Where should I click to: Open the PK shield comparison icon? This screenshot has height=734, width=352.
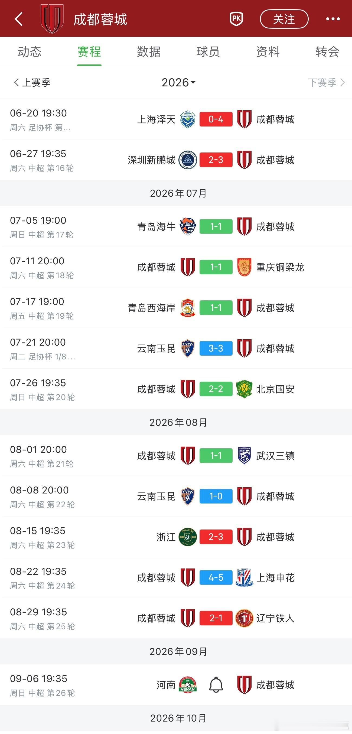pyautogui.click(x=236, y=19)
